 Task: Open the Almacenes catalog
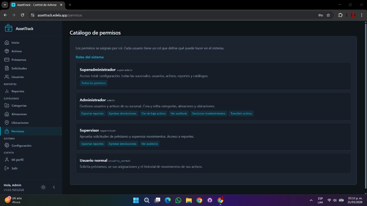(x=18, y=114)
